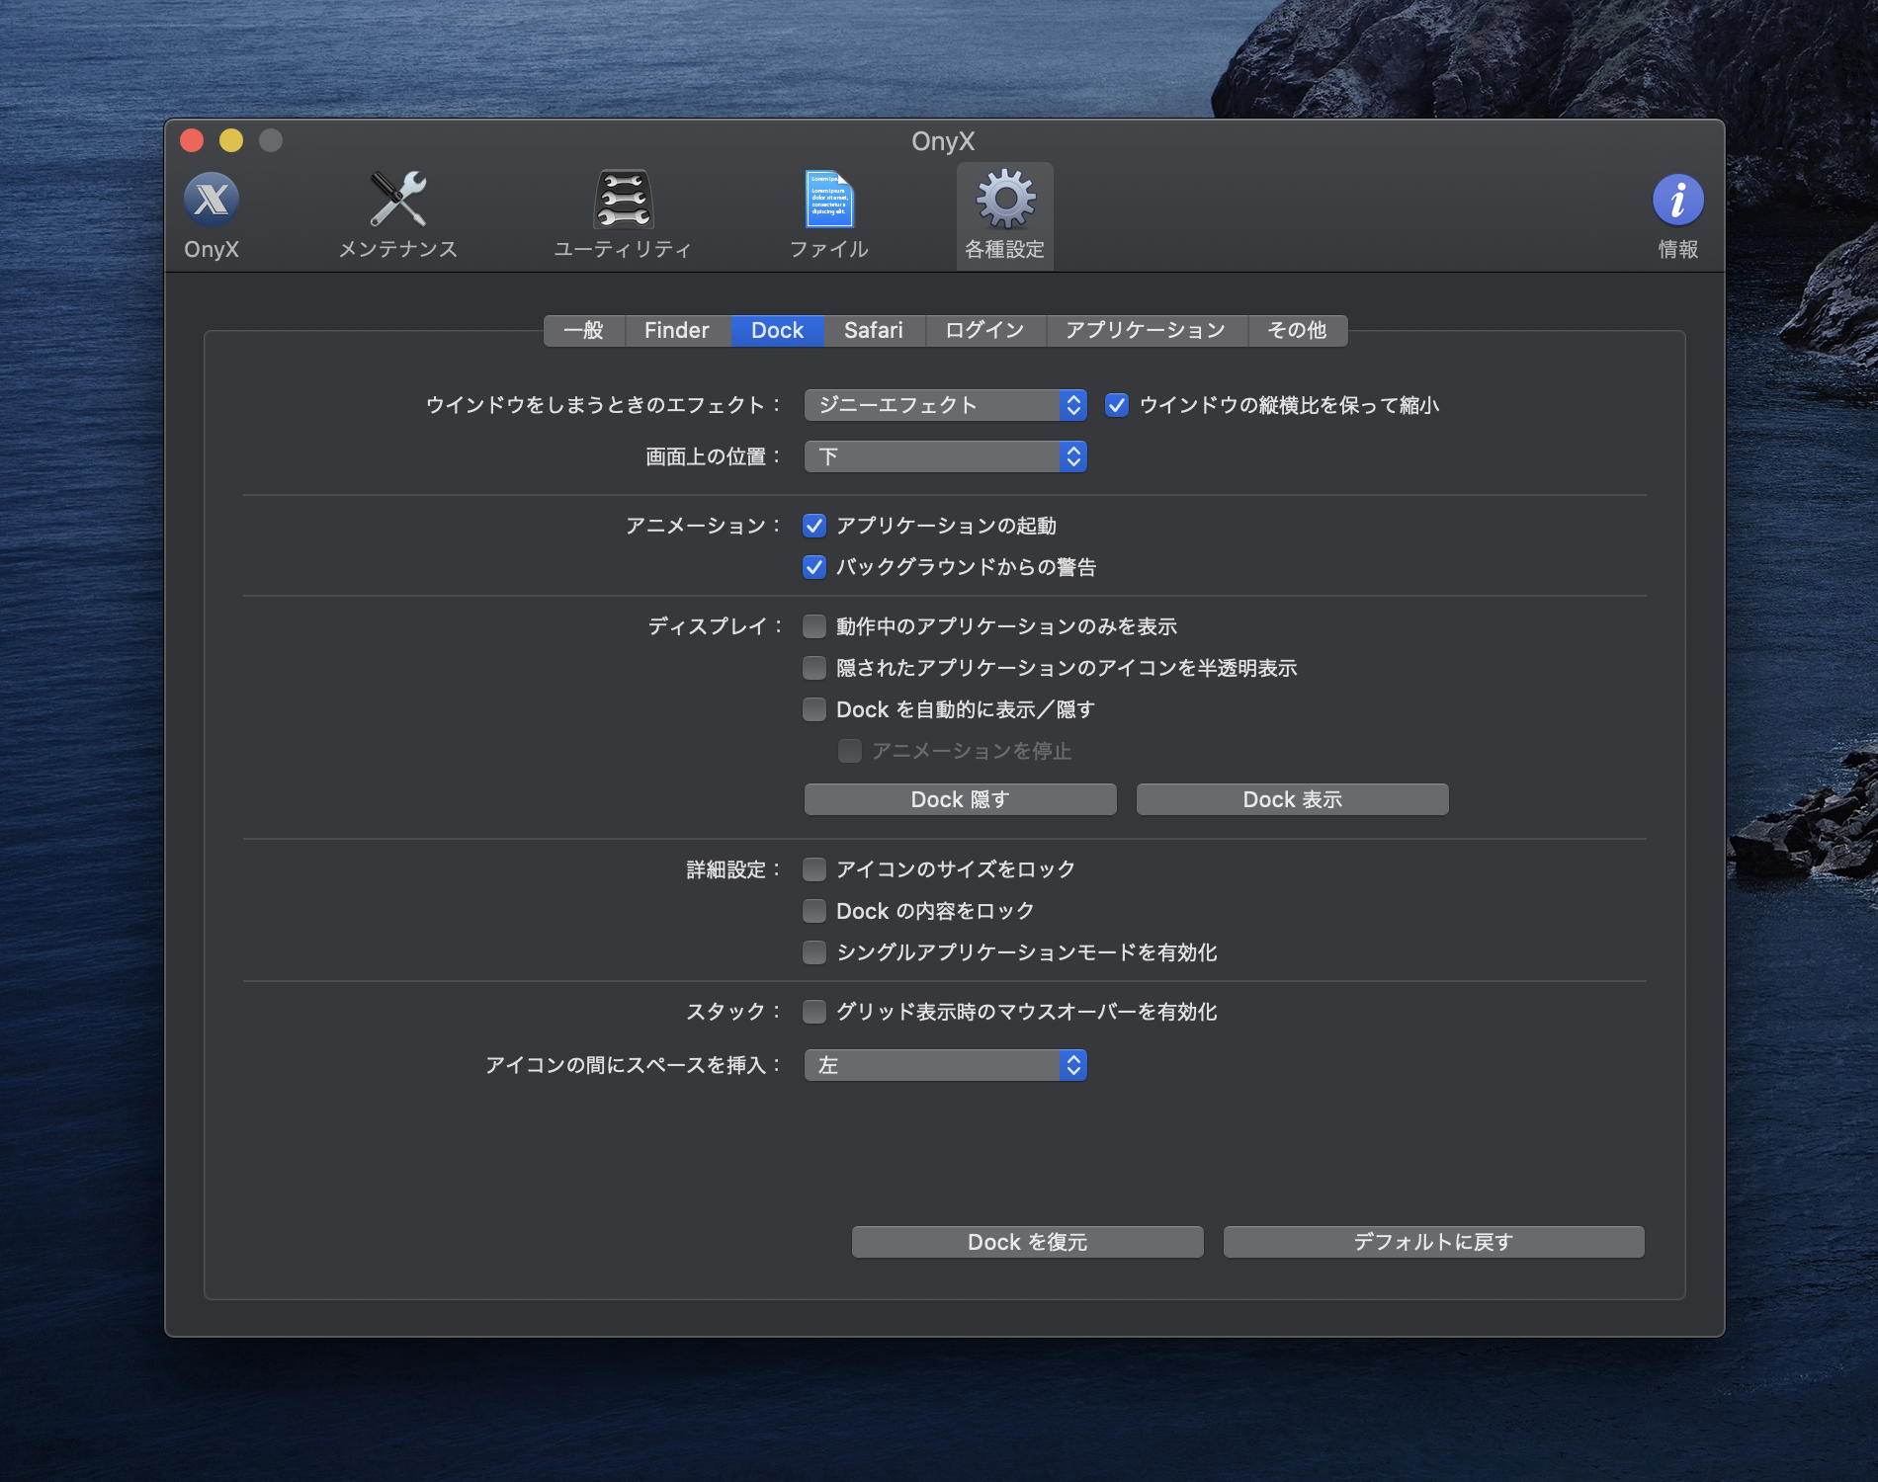Screen dimensions: 1878x1482
Task: Uncheck ウインドウの縦横比を保って縮小
Action: [1117, 405]
